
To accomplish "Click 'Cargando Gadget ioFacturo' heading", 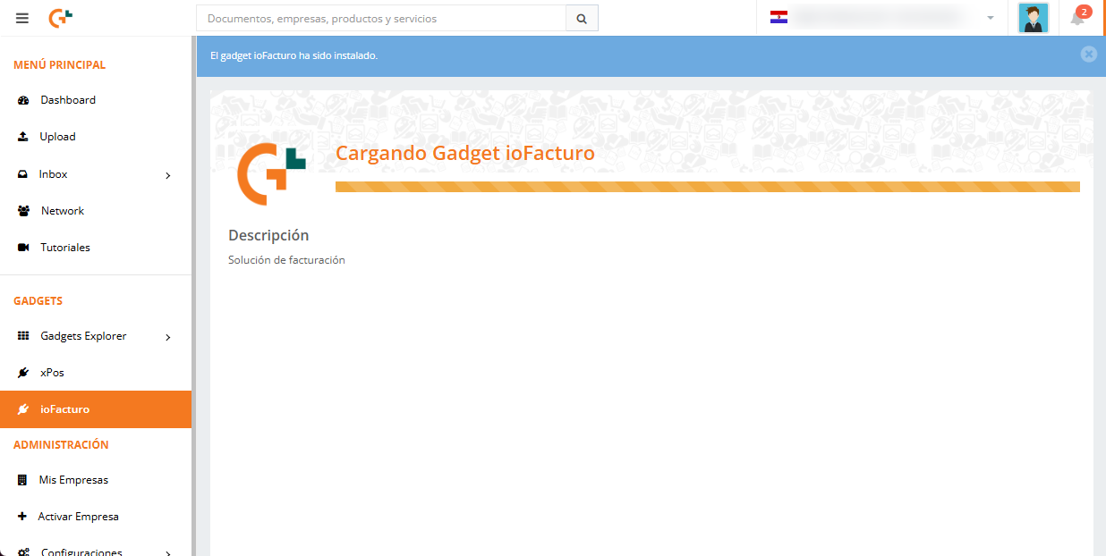I will [x=465, y=153].
